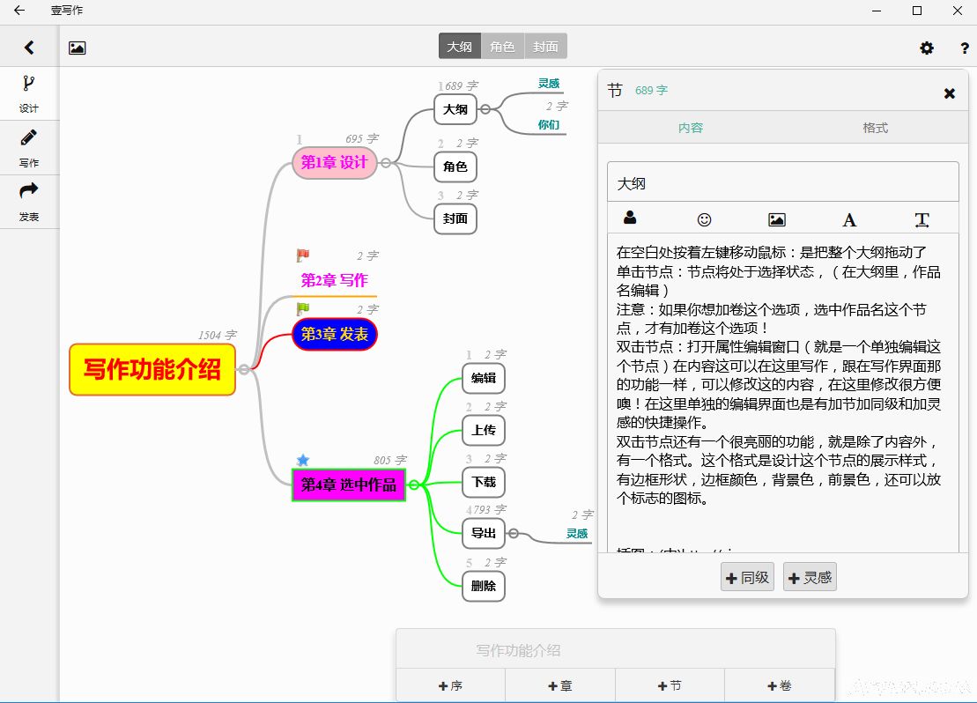Click the image icon in top toolbar
Viewport: 977px width, 703px height.
pos(78,48)
